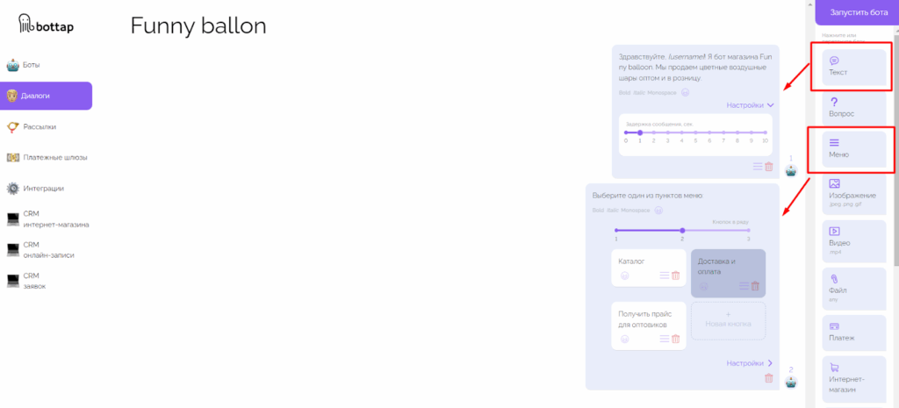Image resolution: width=899 pixels, height=408 pixels.
Task: Insert a Видео mp4 block
Action: click(853, 240)
